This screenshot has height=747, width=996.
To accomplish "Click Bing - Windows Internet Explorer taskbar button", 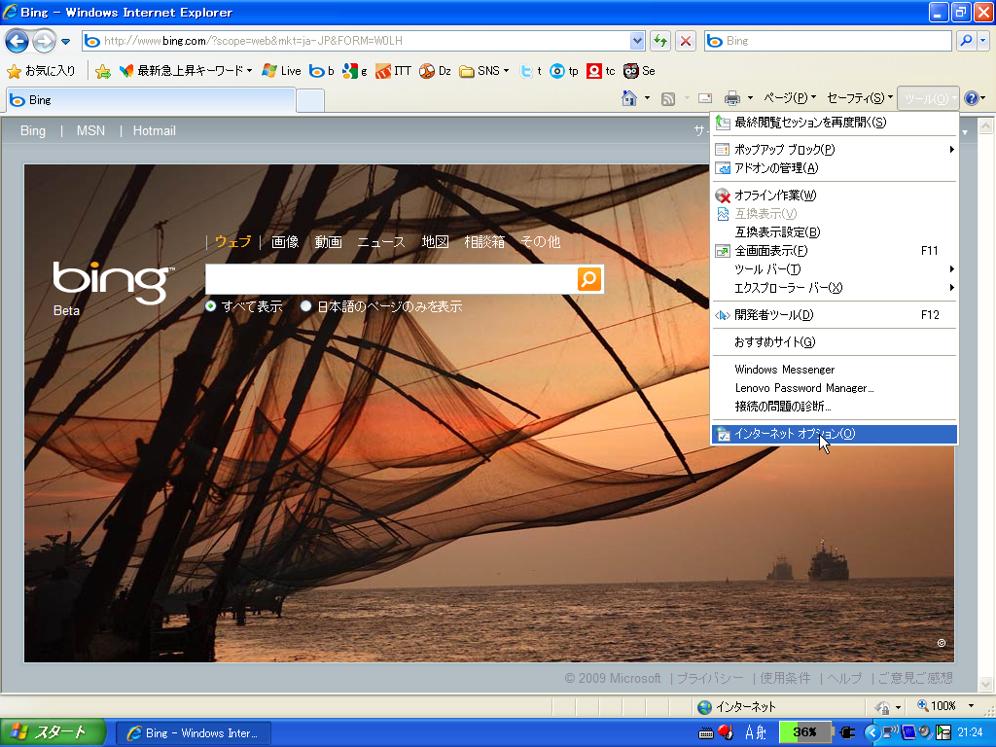I will tap(194, 733).
